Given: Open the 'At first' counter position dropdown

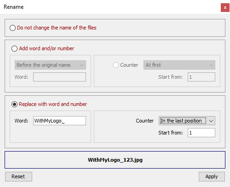Looking at the screenshot, I should [x=179, y=65].
